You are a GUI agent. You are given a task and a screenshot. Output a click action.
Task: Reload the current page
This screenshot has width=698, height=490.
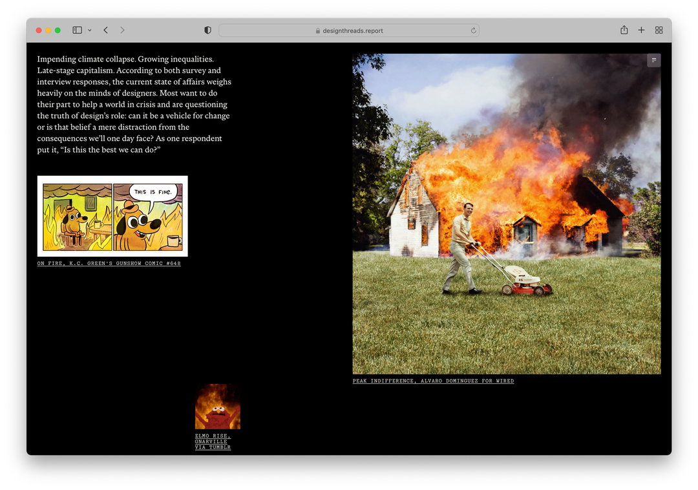473,30
